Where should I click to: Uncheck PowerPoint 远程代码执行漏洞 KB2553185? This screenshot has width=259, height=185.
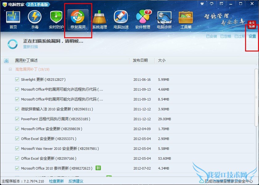click(x=17, y=119)
